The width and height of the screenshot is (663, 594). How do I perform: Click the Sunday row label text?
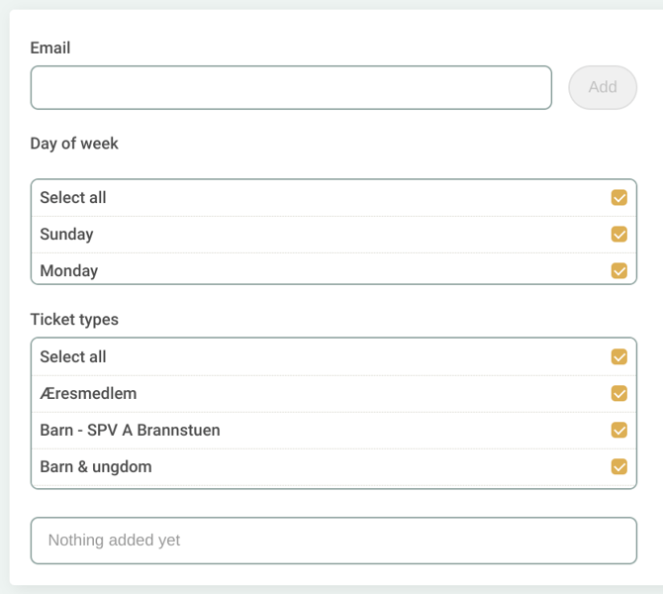click(x=66, y=235)
